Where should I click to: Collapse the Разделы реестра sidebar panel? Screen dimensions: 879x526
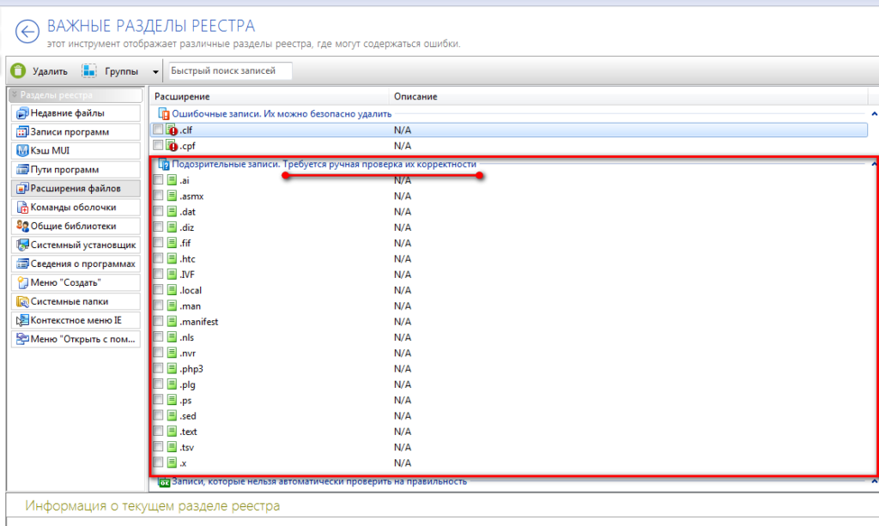(13, 95)
